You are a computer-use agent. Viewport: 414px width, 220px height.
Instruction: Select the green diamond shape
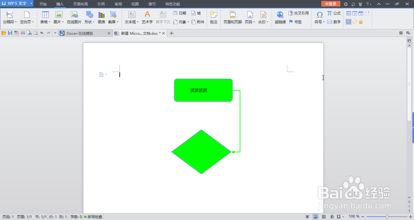tap(202, 151)
